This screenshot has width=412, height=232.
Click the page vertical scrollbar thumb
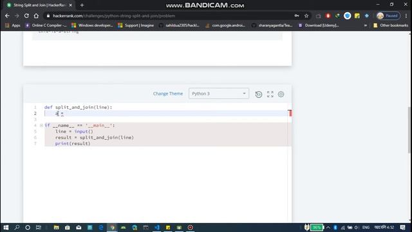click(x=409, y=130)
